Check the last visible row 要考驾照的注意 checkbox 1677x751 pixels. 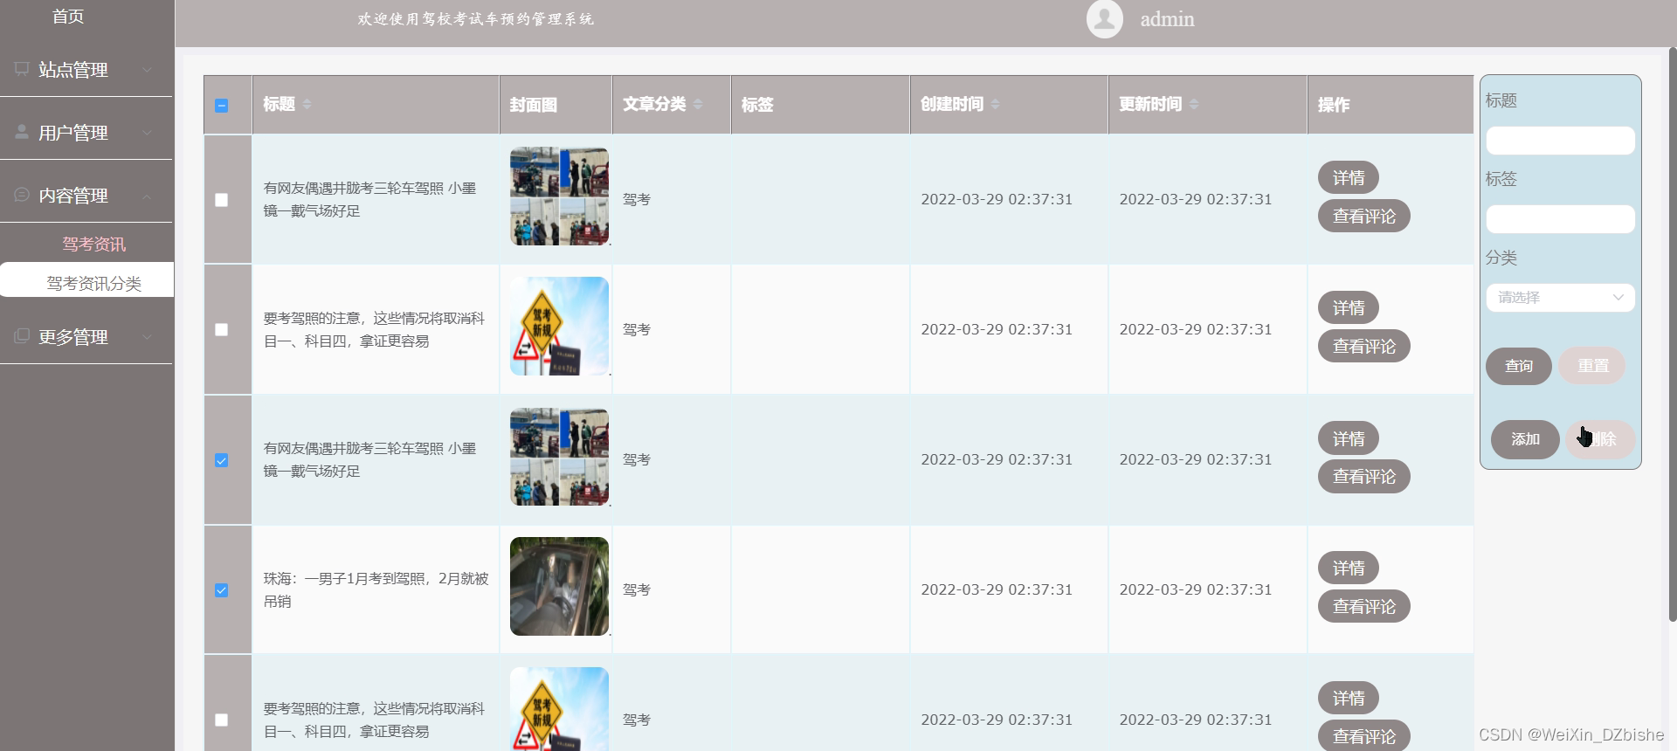click(222, 720)
